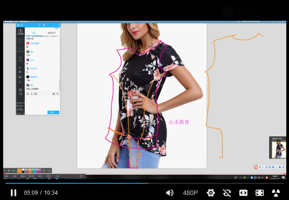Screen dimensions: 289x200
Task: Undo the last whiteboard stroke
Action: (44, 171)
